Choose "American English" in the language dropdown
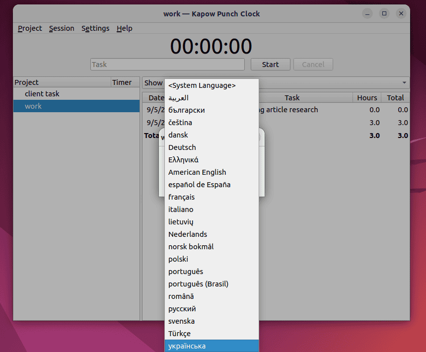 point(197,172)
